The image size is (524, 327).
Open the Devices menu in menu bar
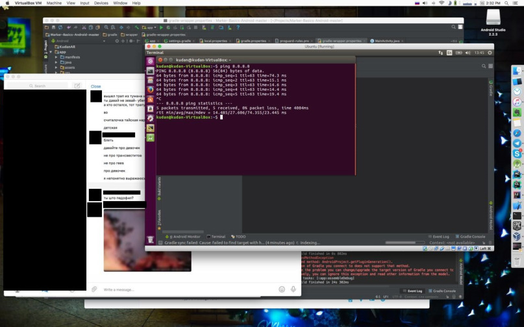(101, 3)
